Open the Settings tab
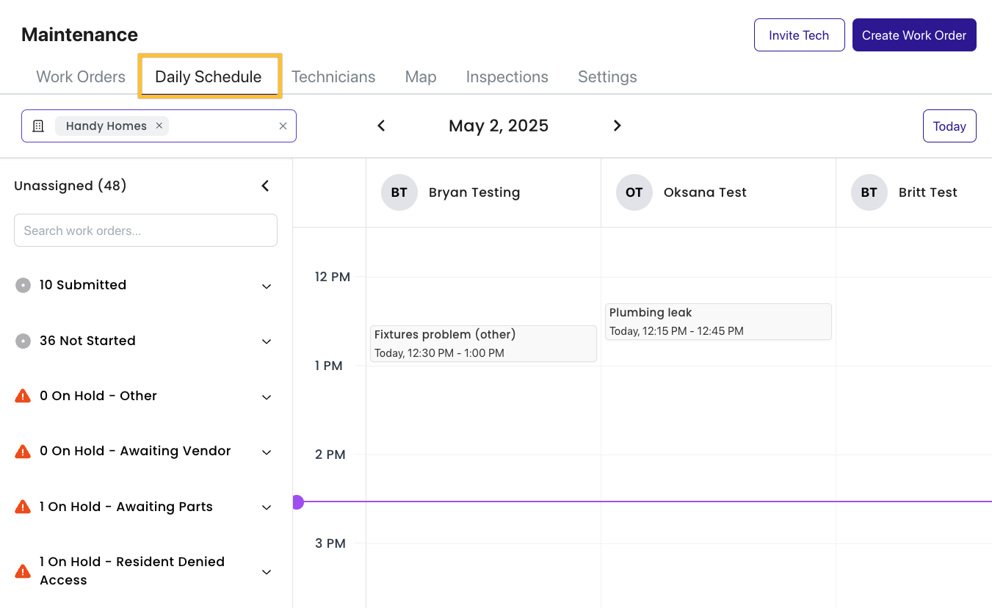The height and width of the screenshot is (608, 992). (x=607, y=76)
